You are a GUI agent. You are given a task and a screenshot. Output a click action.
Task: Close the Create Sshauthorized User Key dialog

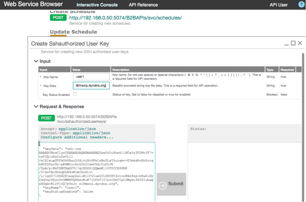tap(300, 43)
